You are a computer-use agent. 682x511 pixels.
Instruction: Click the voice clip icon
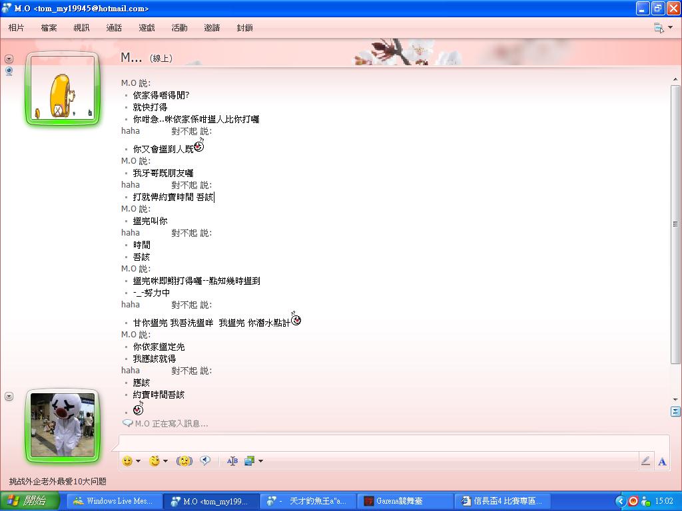[205, 460]
